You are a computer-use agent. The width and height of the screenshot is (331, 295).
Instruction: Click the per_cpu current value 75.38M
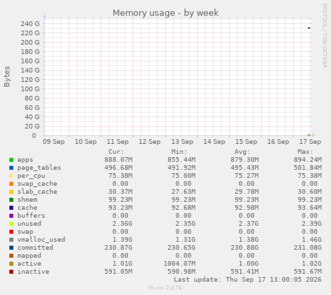121,176
